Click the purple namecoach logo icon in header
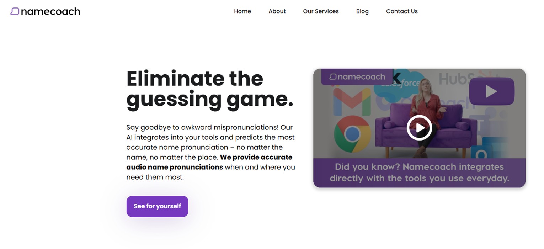 (15, 11)
